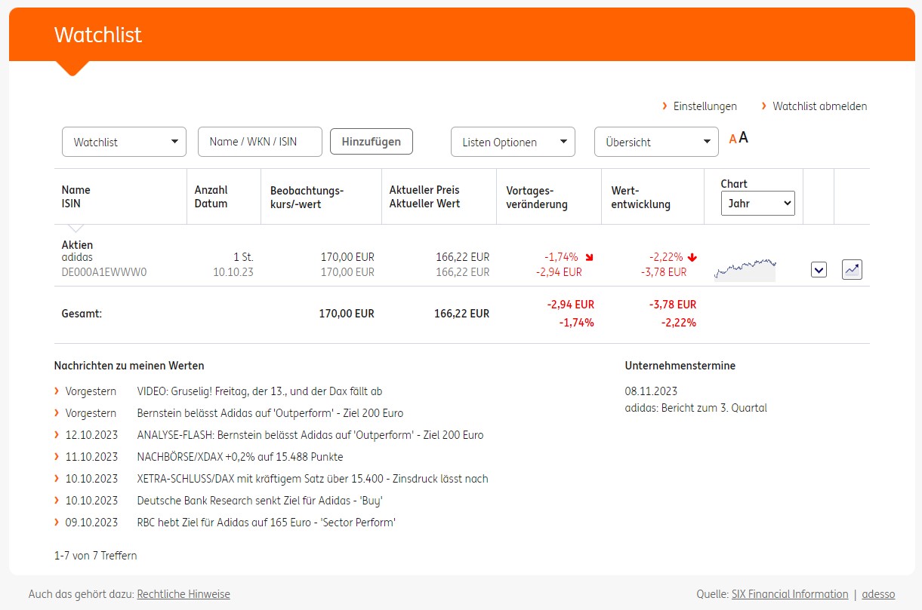922x610 pixels.
Task: Open the adidas stock name
Action: [77, 257]
